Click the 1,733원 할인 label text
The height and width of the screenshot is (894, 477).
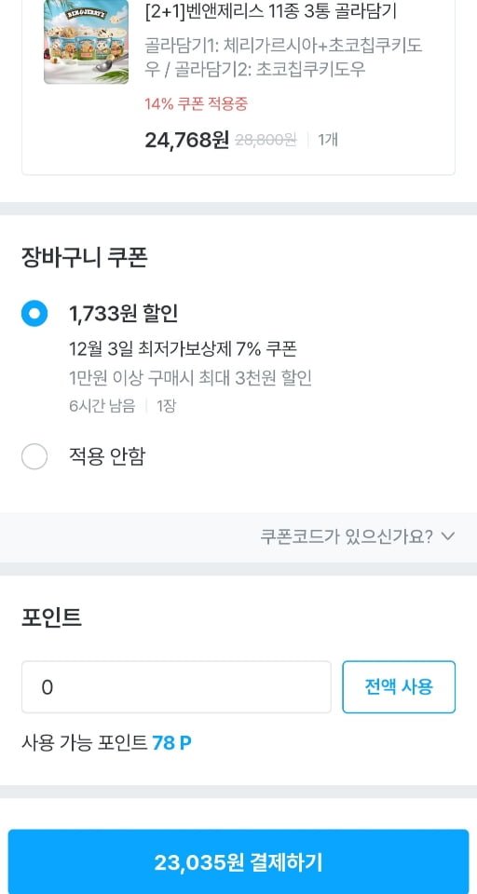[x=124, y=313]
